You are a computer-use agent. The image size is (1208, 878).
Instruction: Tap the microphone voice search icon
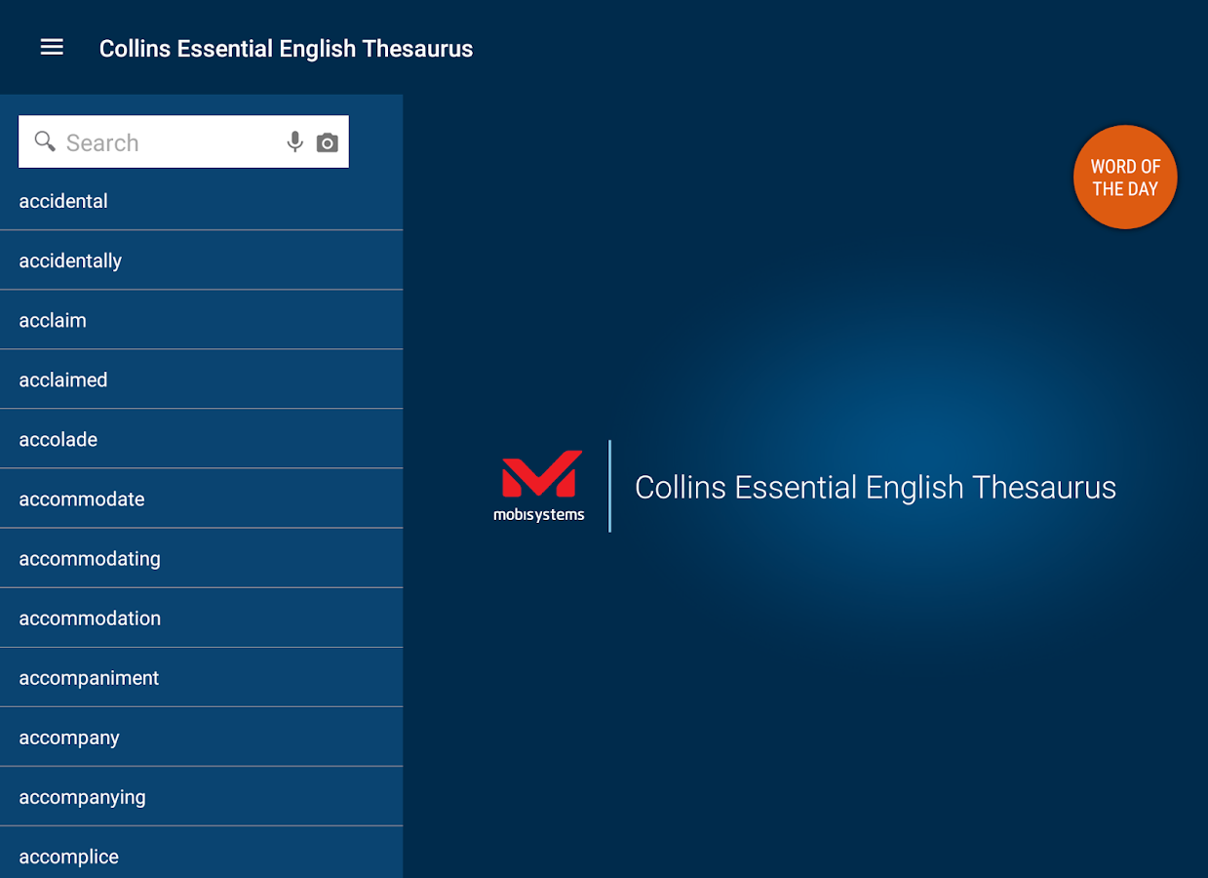[294, 142]
